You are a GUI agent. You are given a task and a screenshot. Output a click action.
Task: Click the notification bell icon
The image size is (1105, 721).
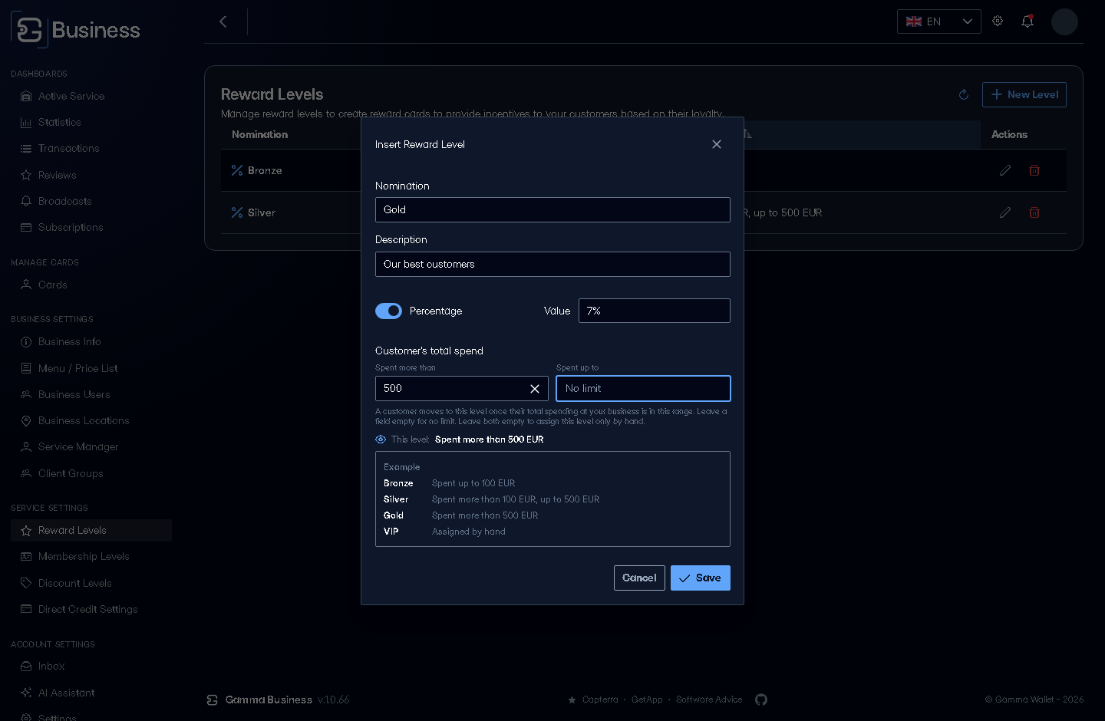click(x=1027, y=21)
